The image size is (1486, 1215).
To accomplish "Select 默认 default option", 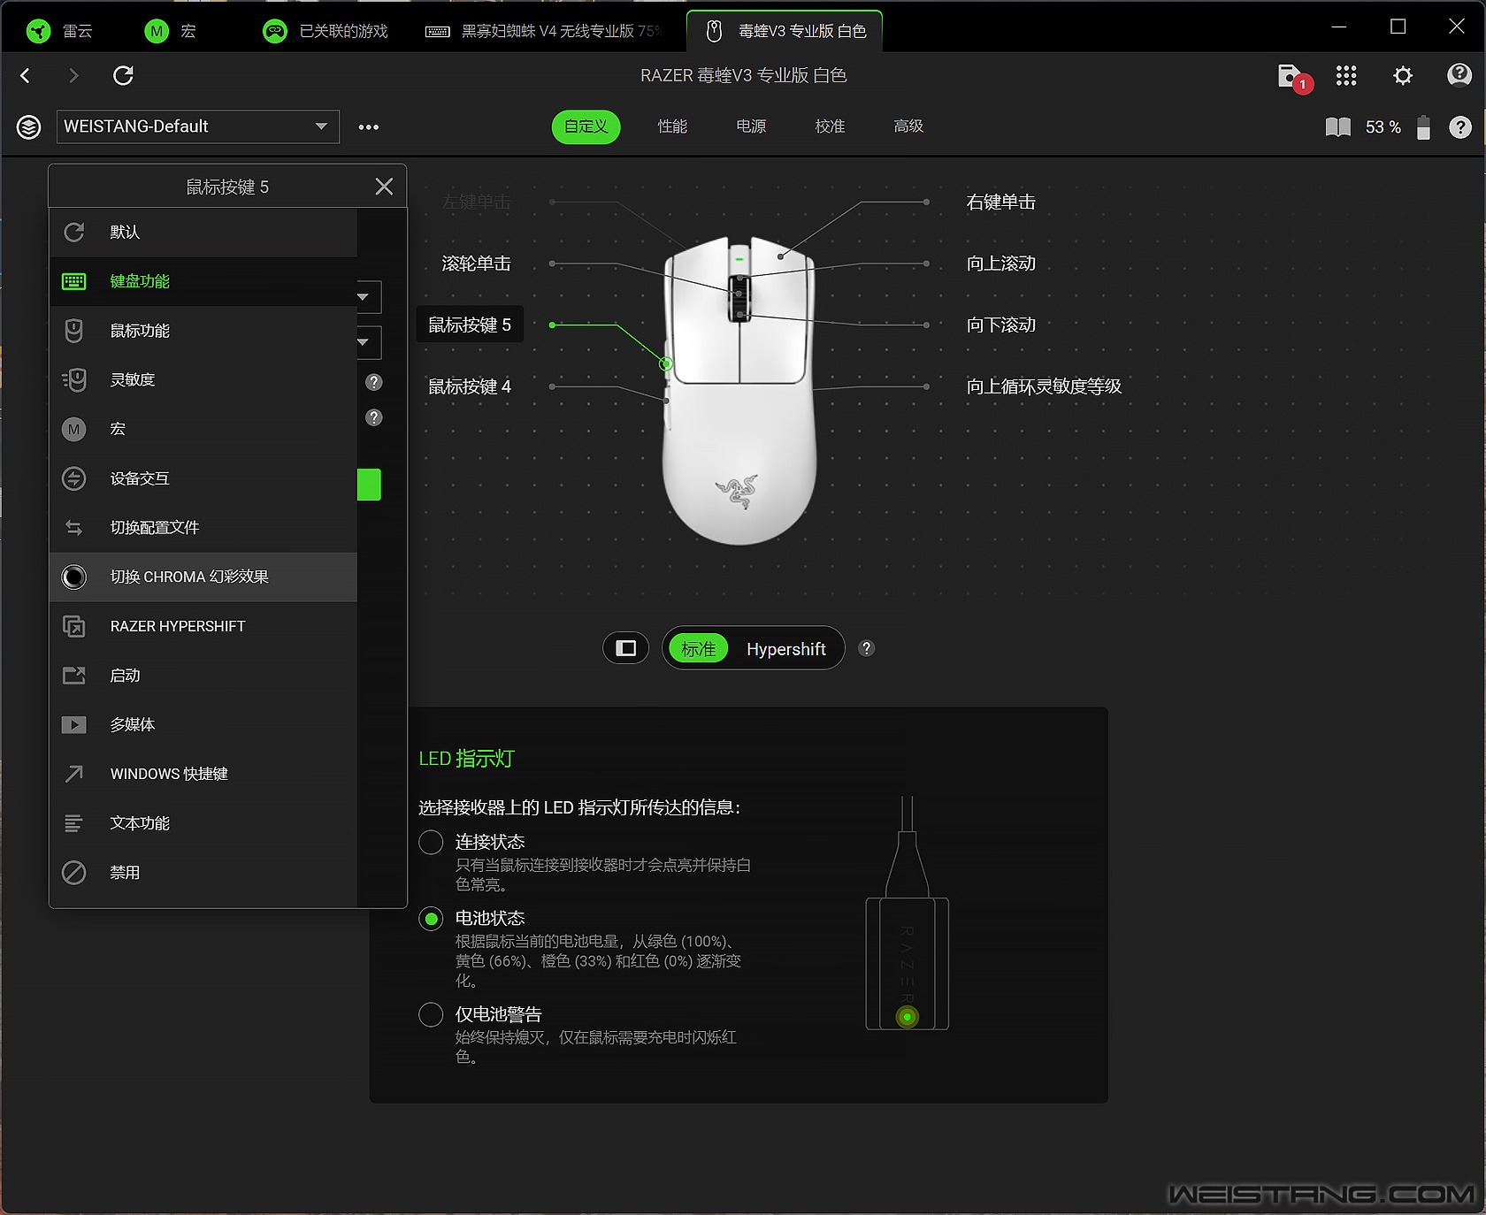I will 203,233.
